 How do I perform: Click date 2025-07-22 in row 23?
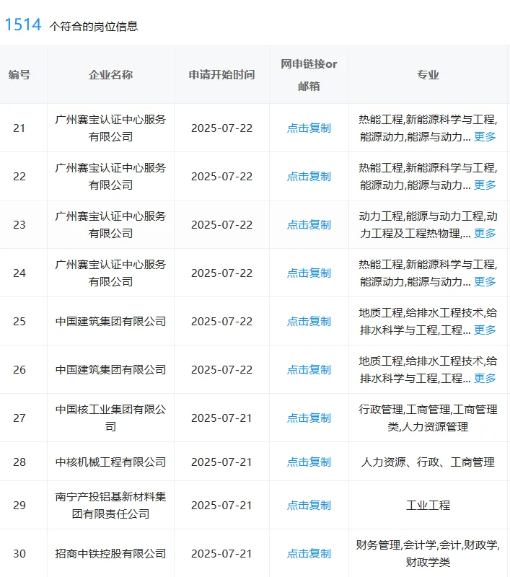click(221, 224)
